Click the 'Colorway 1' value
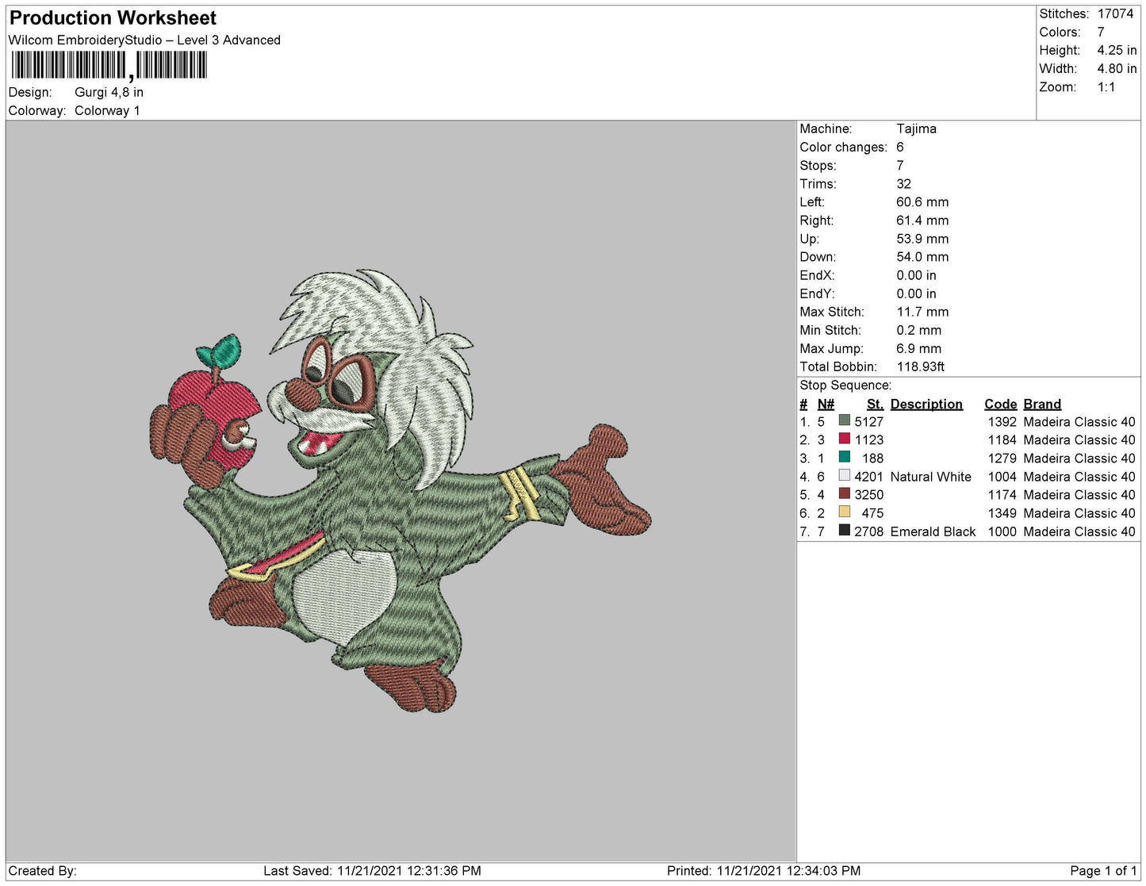The image size is (1146, 886). coord(107,110)
